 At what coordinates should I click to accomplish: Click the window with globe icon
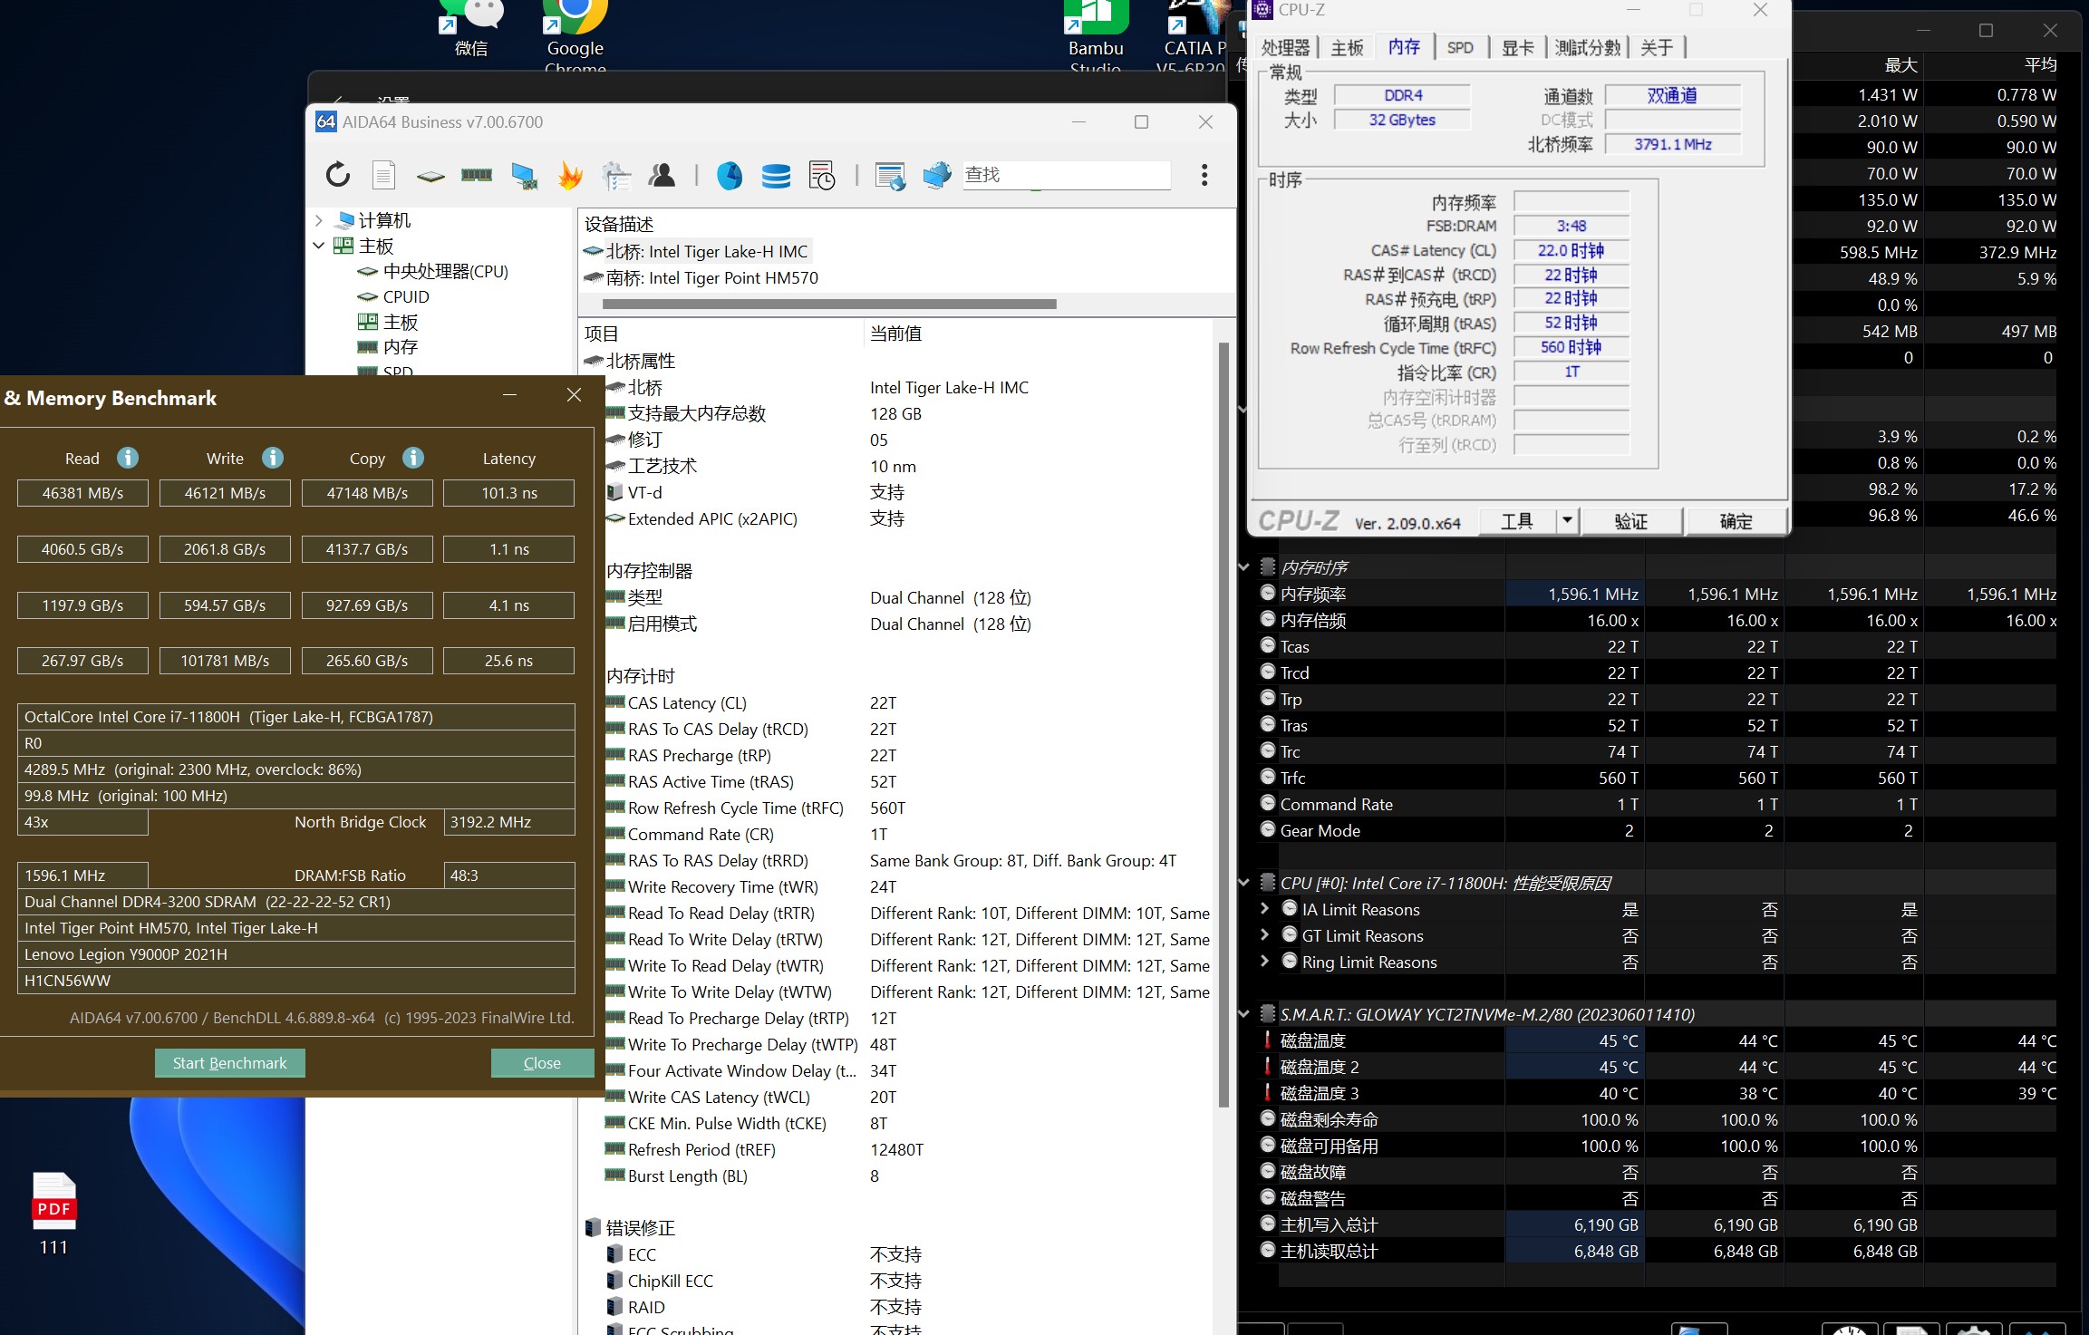click(890, 175)
